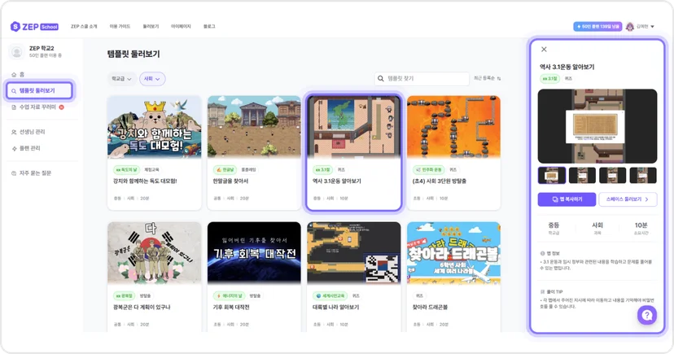Click the 독도의 날 tag
The width and height of the screenshot is (674, 354).
126,170
